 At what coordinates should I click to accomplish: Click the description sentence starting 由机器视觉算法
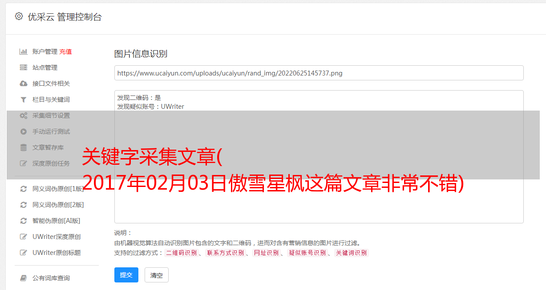pyautogui.click(x=237, y=243)
